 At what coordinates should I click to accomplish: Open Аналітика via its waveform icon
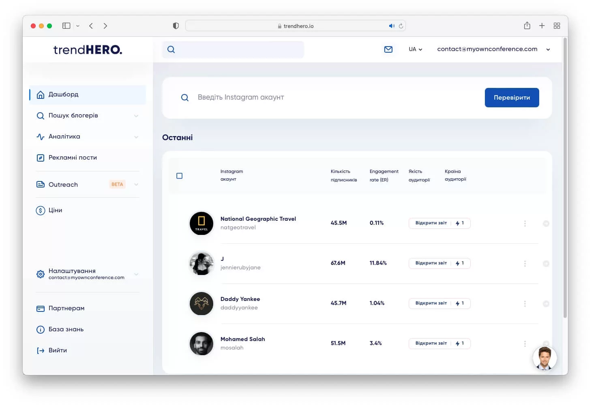click(x=41, y=136)
